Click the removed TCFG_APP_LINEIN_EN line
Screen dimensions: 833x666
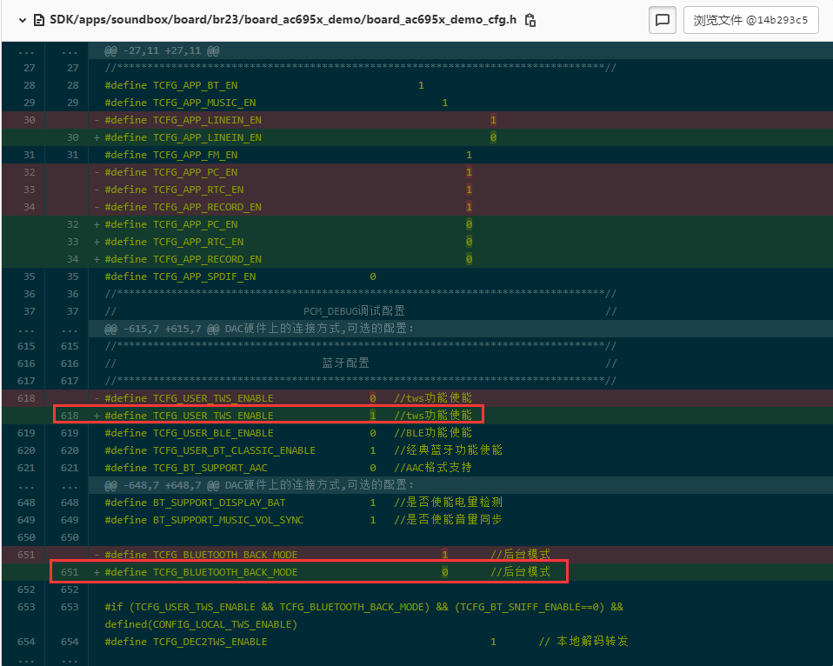click(460, 120)
